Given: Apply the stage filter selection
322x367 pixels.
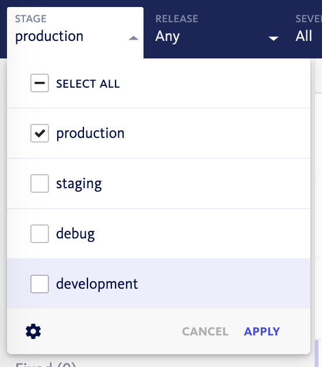Looking at the screenshot, I should click(262, 331).
